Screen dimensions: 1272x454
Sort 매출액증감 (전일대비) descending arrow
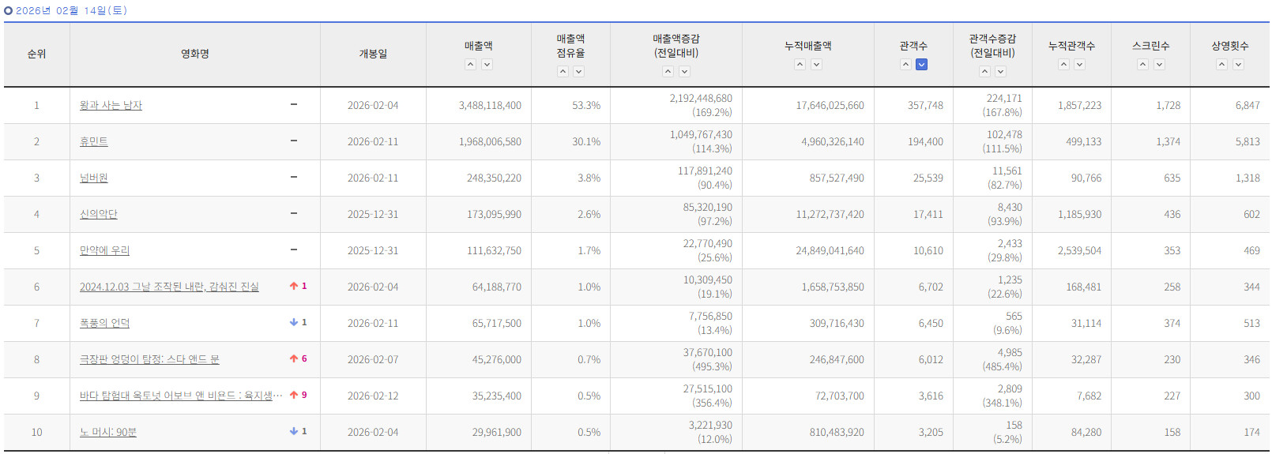(684, 71)
